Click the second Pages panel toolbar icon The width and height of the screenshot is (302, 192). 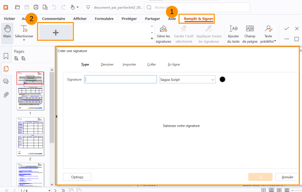point(23,58)
